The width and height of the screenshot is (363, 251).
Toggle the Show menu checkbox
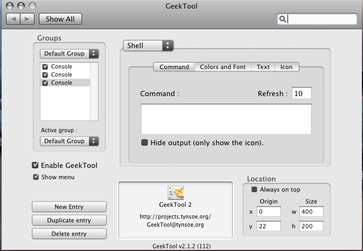(x=36, y=177)
